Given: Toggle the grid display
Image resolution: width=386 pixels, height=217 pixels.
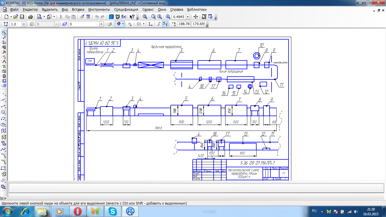Looking at the screenshot, I should 139,24.
